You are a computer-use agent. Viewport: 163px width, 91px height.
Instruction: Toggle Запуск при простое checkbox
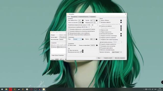click(69, 50)
